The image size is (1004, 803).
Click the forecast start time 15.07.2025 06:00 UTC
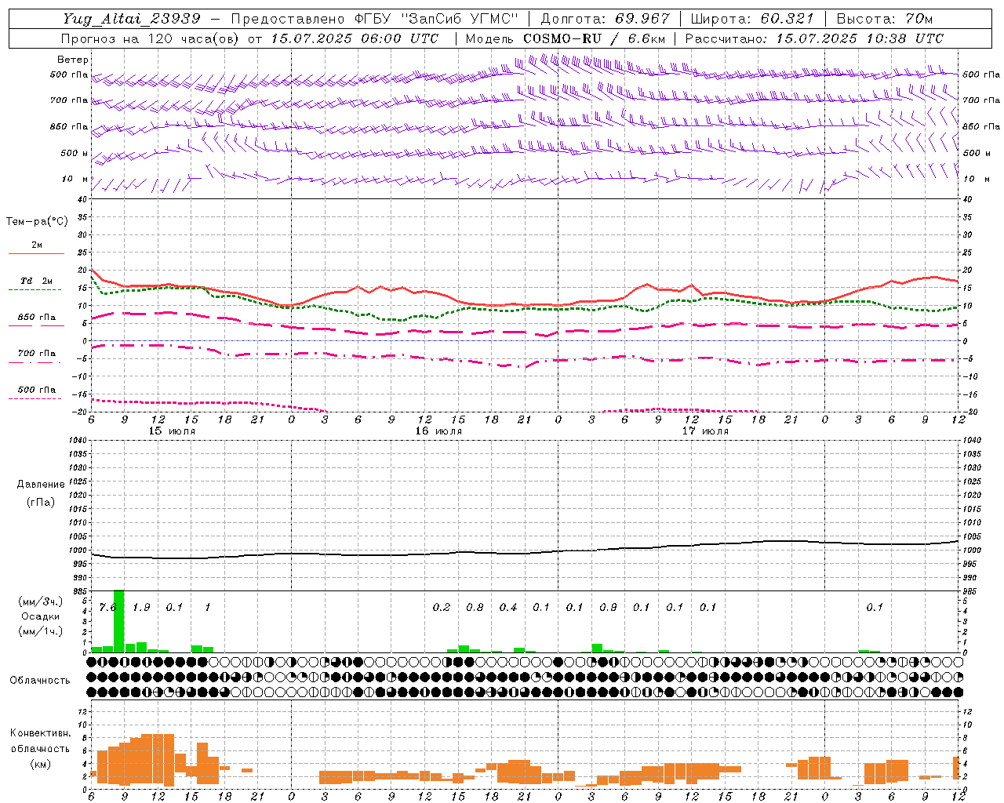[355, 38]
